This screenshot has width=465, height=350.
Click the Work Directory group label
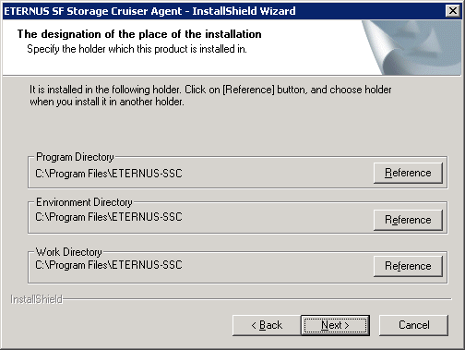(69, 252)
